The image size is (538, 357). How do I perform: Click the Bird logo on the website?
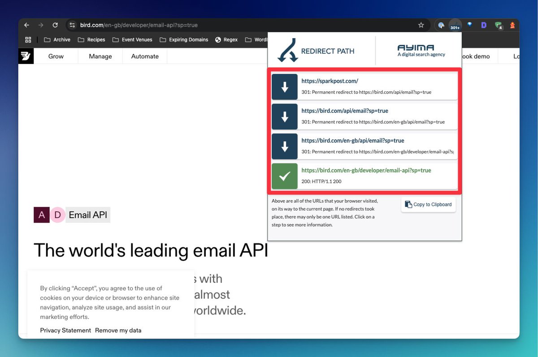(x=26, y=56)
